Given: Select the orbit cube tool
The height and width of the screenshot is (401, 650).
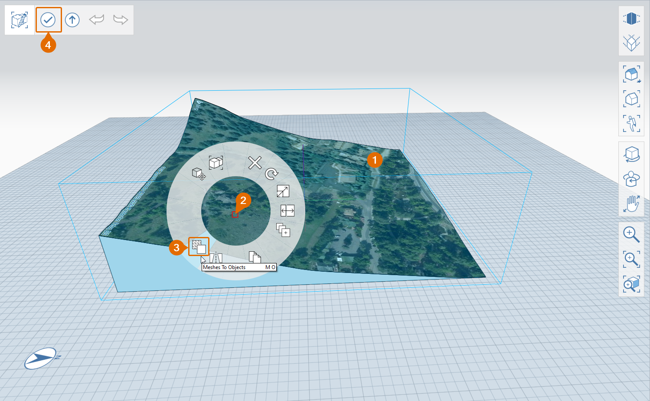Looking at the screenshot, I should coord(631,154).
